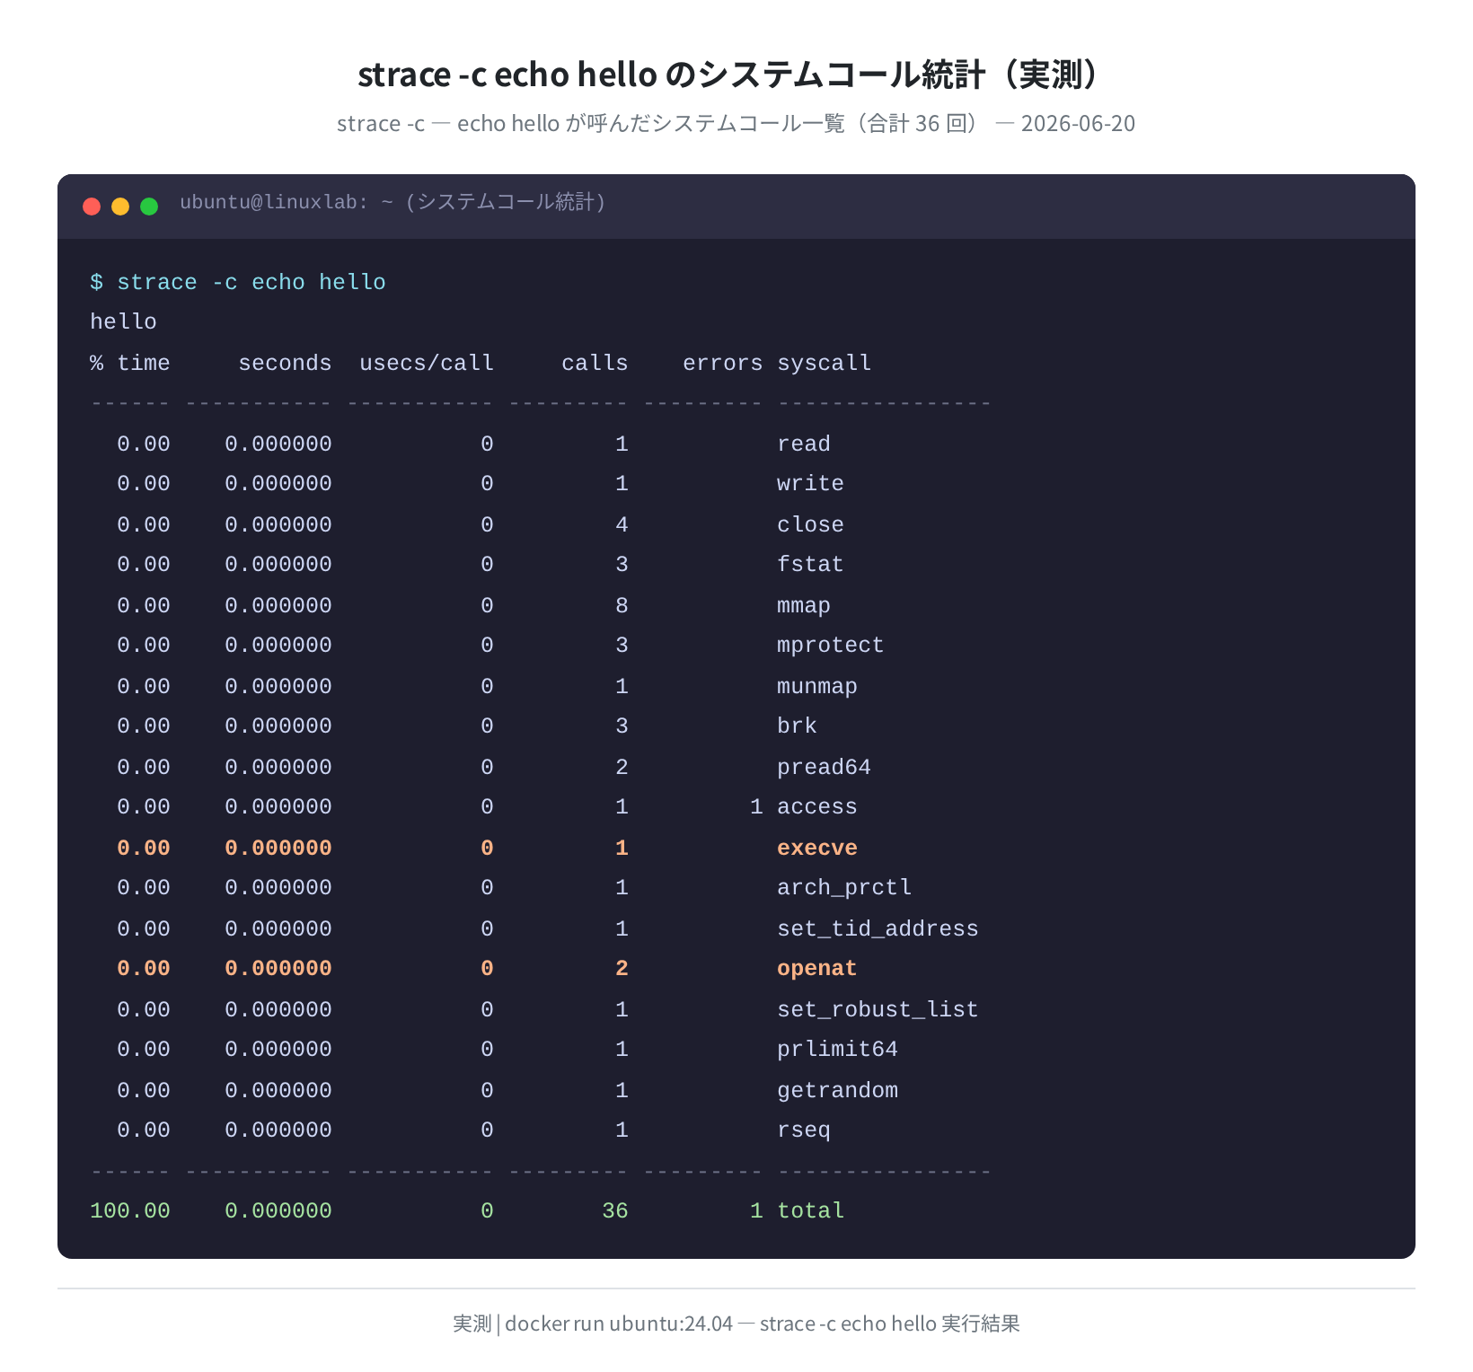Select the 'write' syscall name
The height and width of the screenshot is (1372, 1473).
[x=810, y=483]
